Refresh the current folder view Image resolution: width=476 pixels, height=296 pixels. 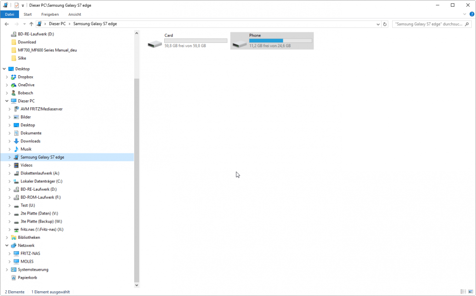385,24
